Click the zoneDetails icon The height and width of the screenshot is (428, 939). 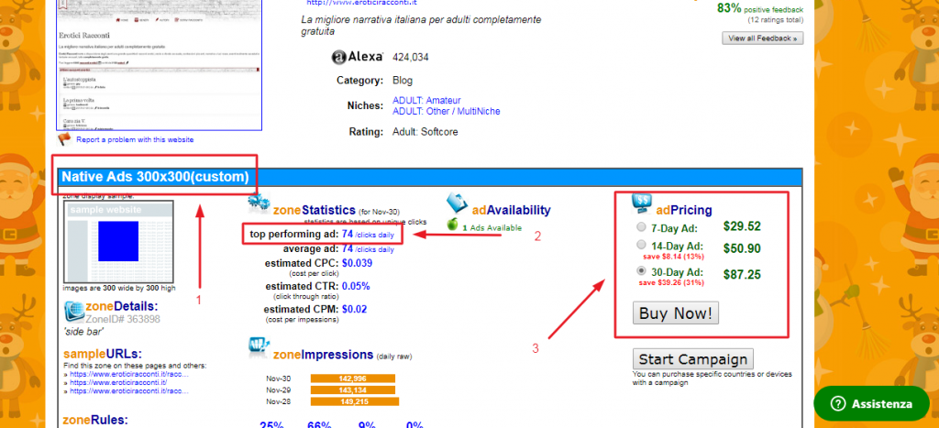pyautogui.click(x=75, y=312)
